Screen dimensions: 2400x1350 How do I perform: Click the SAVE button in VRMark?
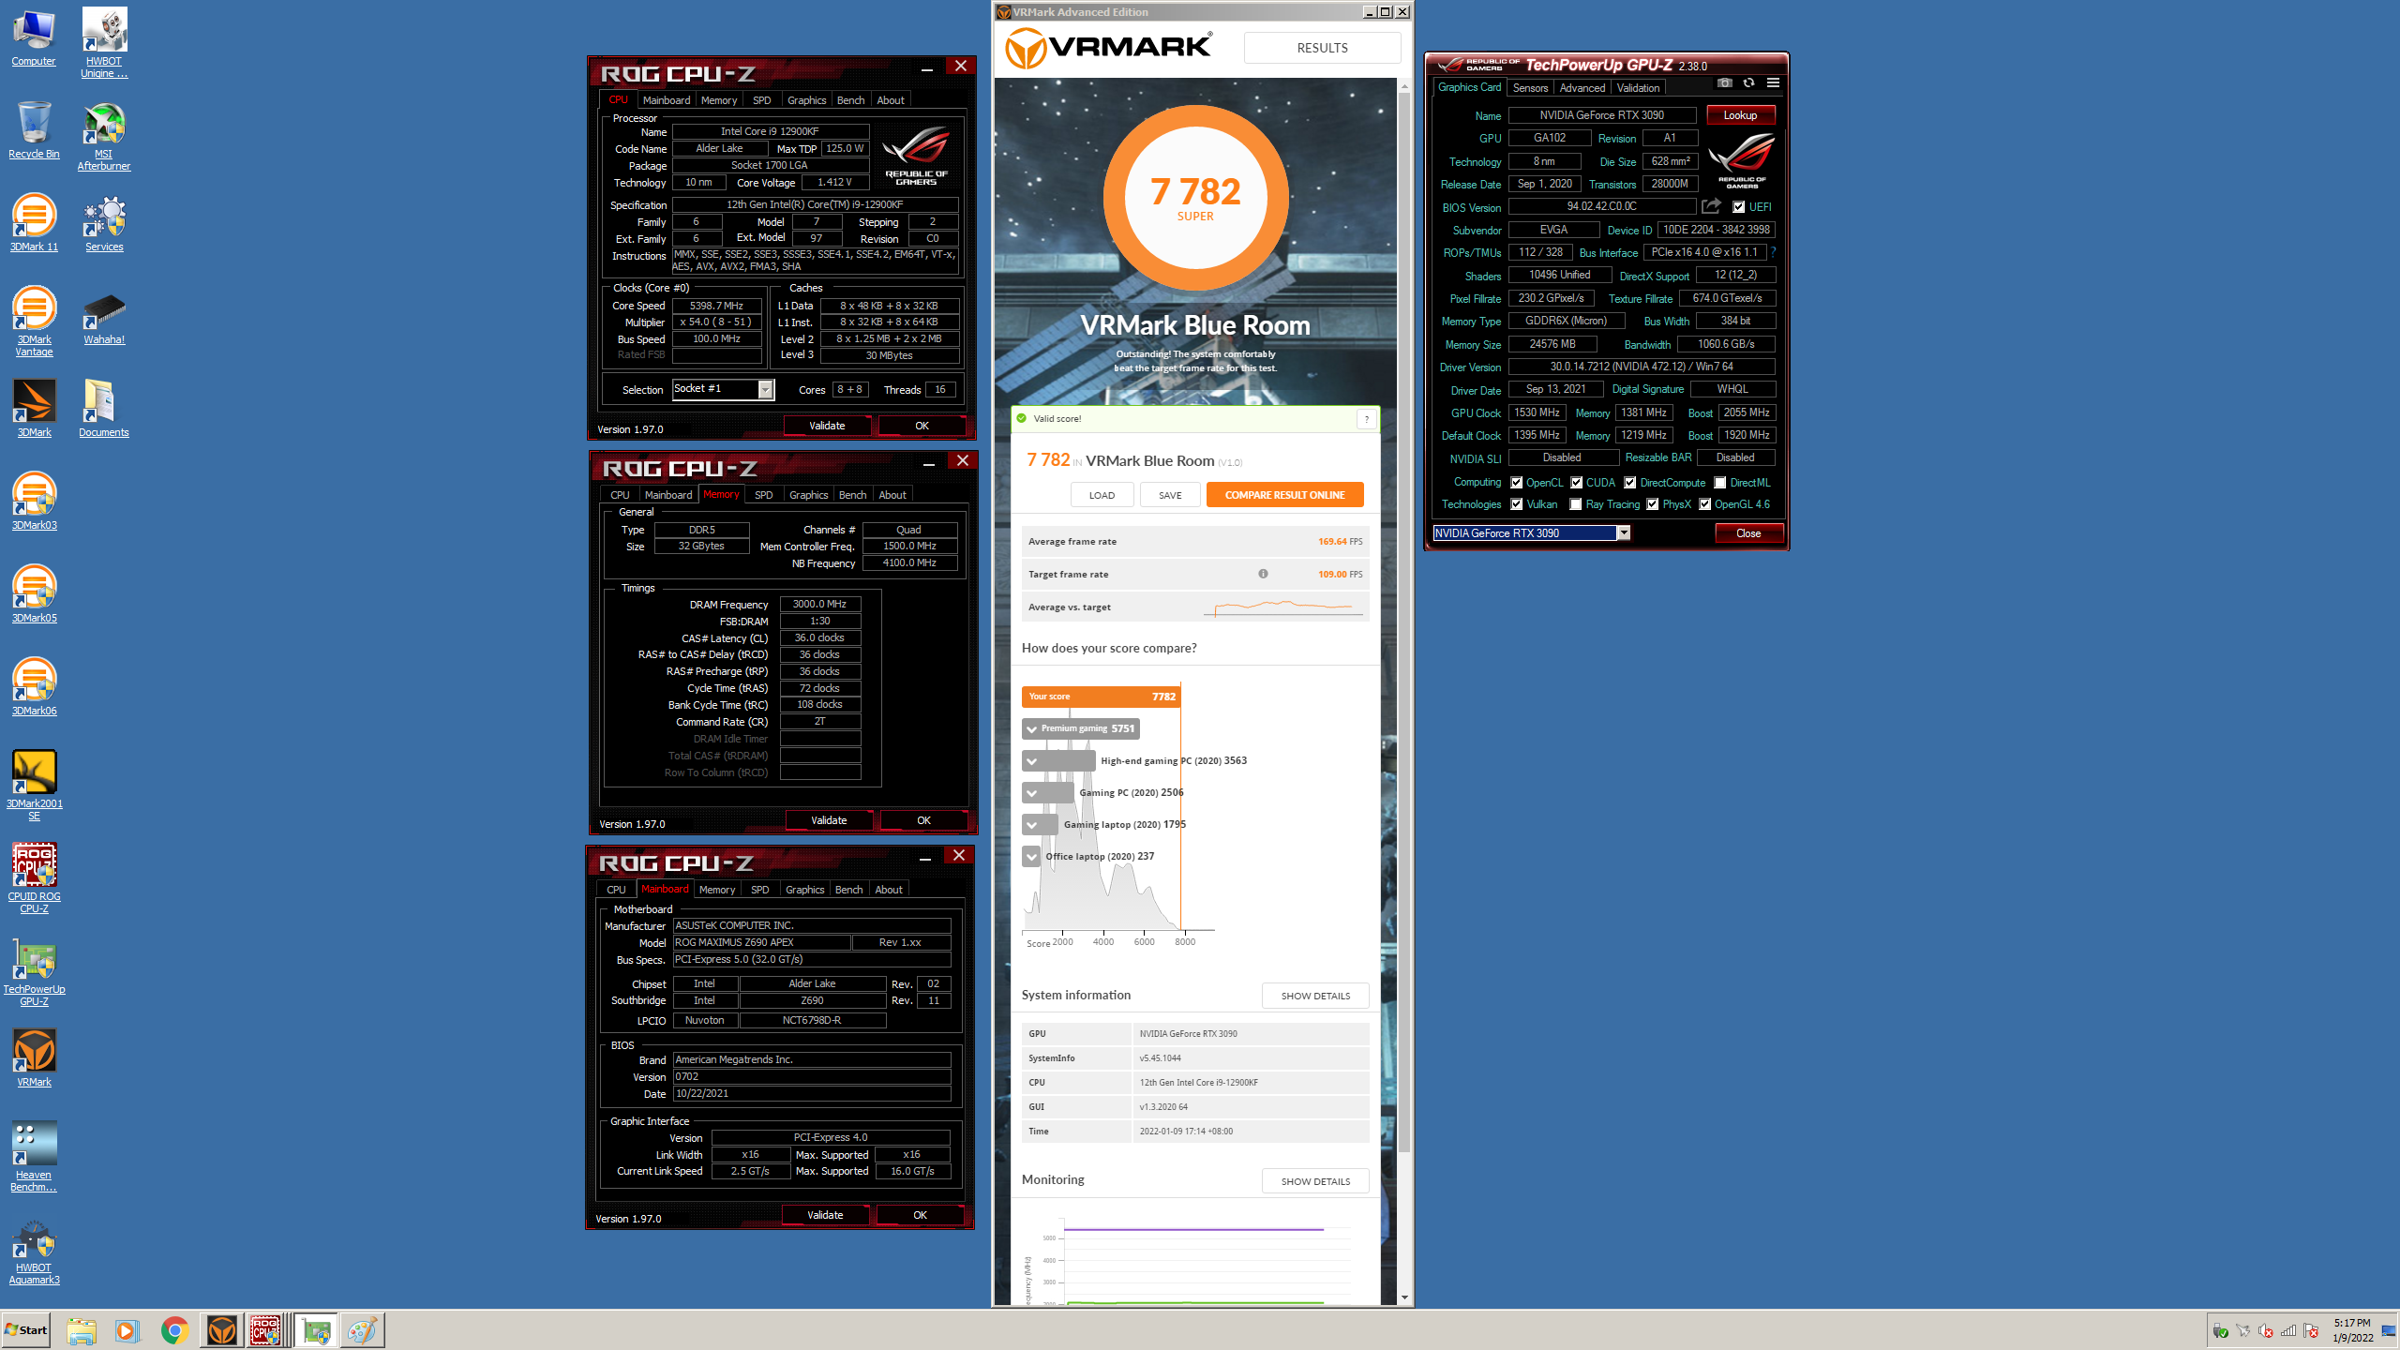coord(1170,495)
